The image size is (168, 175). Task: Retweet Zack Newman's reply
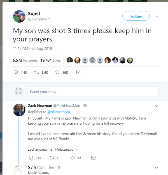pyautogui.click(x=52, y=158)
